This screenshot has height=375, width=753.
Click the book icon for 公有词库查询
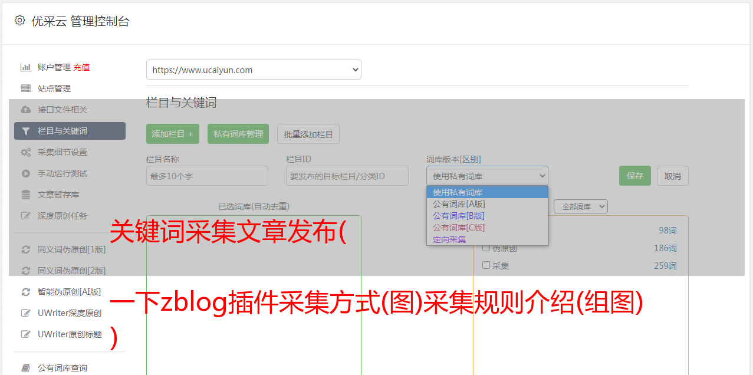pos(25,368)
